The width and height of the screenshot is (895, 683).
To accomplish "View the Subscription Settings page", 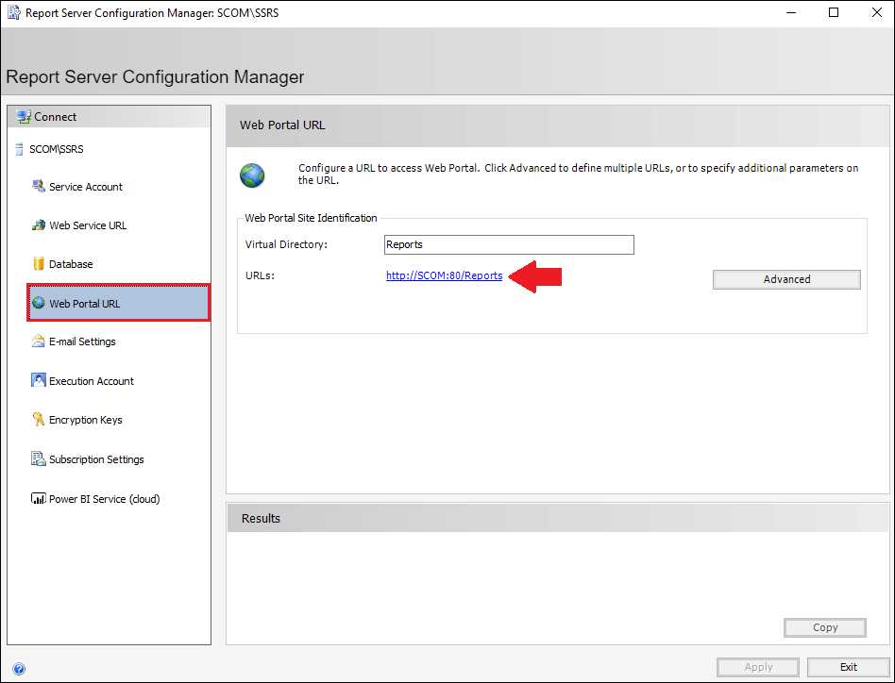I will pos(96,459).
